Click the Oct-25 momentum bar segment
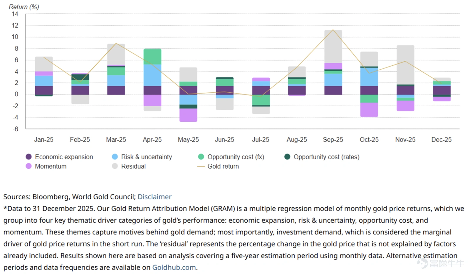The width and height of the screenshot is (470, 274). point(369,110)
